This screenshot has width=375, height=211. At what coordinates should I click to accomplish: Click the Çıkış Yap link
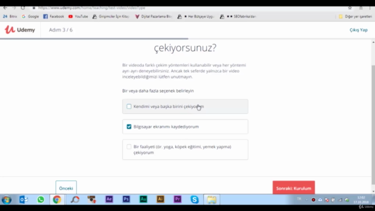coord(359,30)
